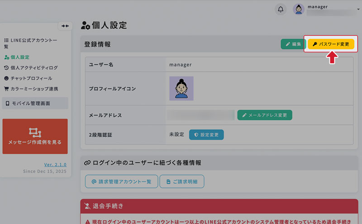
Task: Click the メールアドレス変更 button
Action: [265, 115]
